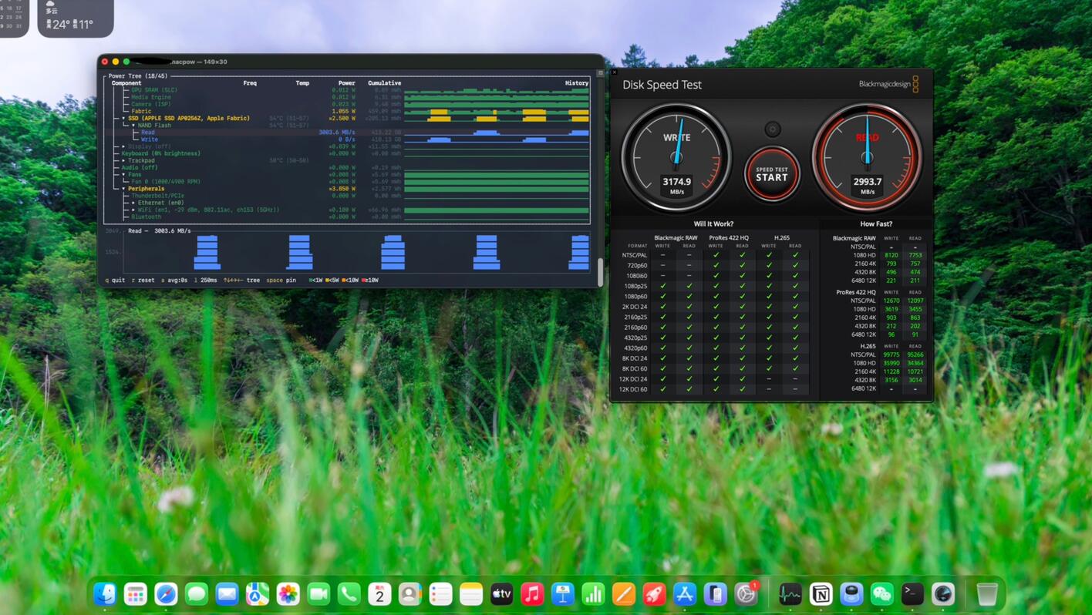This screenshot has height=615, width=1092.
Task: Start the speed test with the START button
Action: (772, 174)
